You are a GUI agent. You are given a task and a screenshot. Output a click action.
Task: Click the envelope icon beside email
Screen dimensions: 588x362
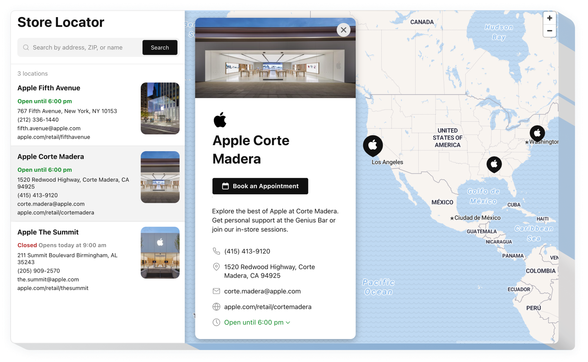tap(216, 291)
